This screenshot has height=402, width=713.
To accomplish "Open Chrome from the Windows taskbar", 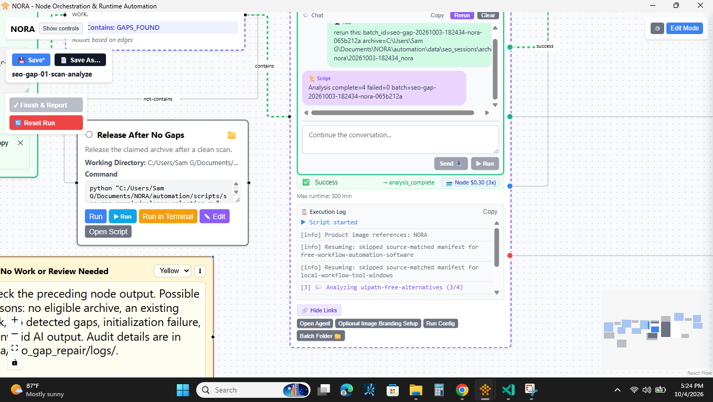I will pos(462,390).
